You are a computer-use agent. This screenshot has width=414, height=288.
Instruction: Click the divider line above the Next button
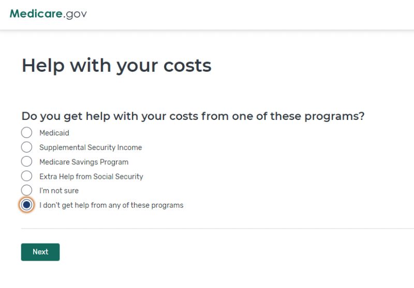(217, 229)
